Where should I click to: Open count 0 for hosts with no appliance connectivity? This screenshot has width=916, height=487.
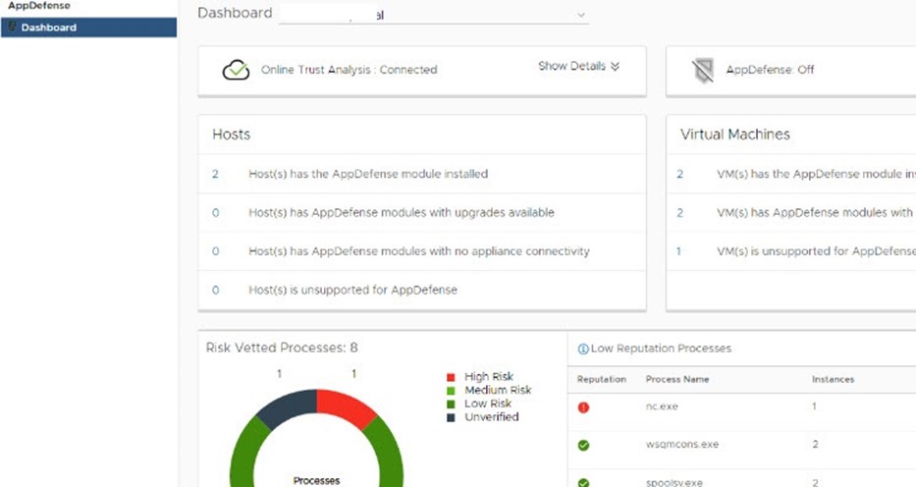coord(216,251)
